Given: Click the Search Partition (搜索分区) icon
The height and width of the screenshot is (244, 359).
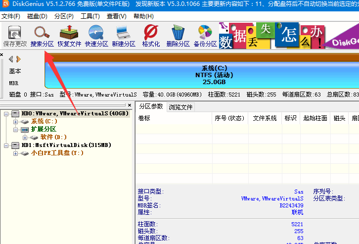Looking at the screenshot, I should click(42, 36).
